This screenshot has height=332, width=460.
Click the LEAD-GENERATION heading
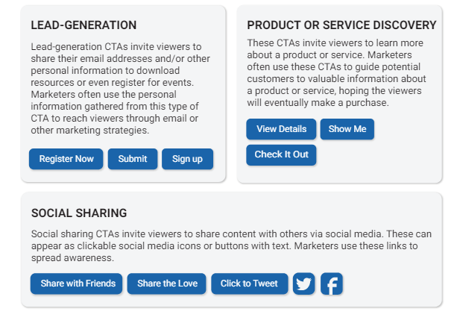(84, 25)
